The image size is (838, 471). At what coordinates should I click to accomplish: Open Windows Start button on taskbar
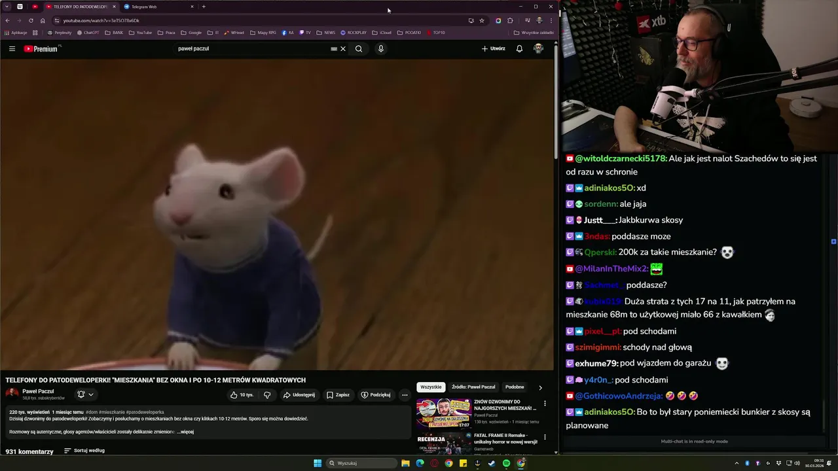pos(318,463)
